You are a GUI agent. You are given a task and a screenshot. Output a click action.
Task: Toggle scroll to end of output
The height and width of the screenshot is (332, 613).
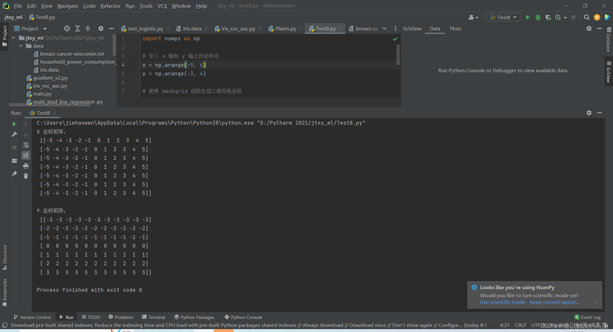[26, 155]
